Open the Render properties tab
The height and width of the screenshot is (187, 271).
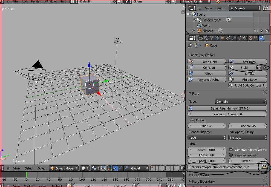tap(201, 38)
